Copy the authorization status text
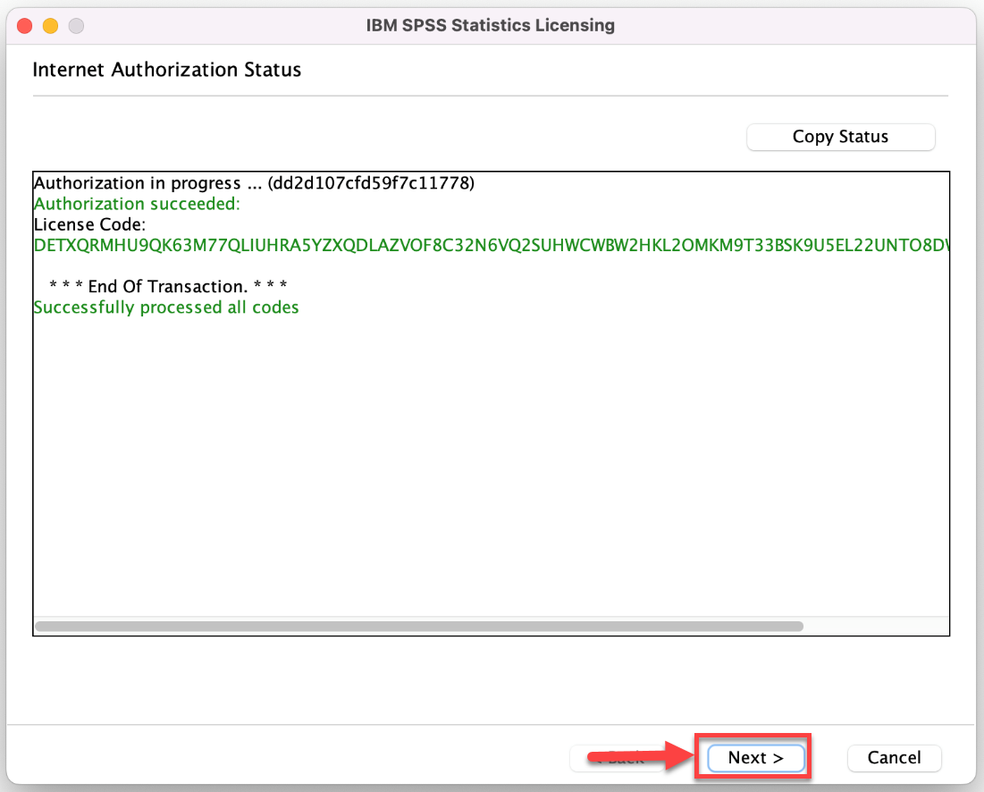This screenshot has height=792, width=984. point(840,136)
